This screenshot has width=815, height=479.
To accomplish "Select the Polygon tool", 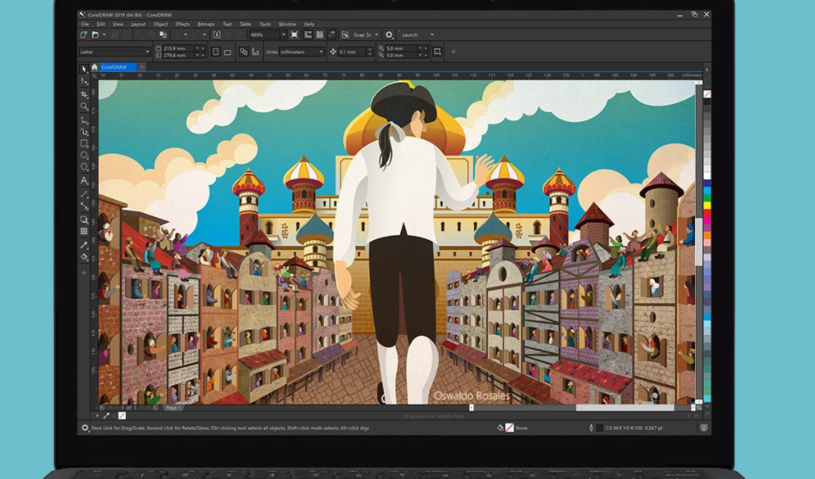I will click(x=84, y=168).
